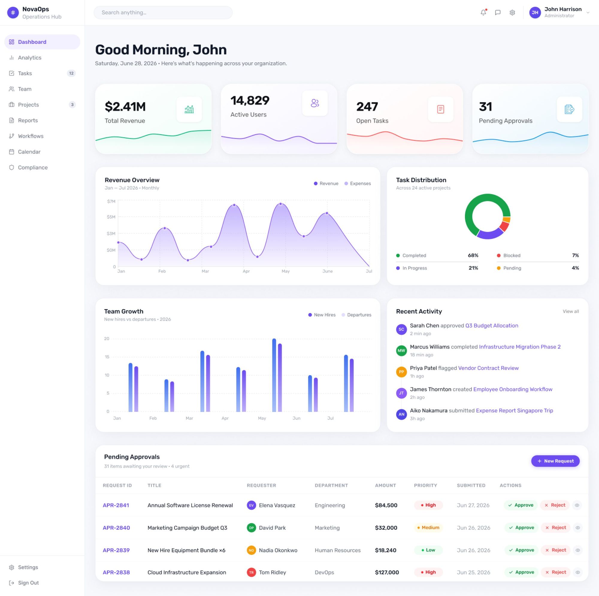Open Settings in the sidebar
This screenshot has height=596, width=599.
[42, 567]
